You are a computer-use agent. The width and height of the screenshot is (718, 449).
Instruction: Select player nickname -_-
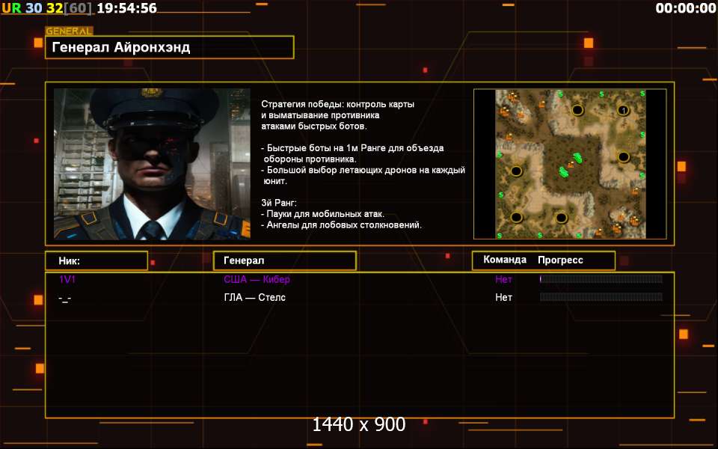64,299
